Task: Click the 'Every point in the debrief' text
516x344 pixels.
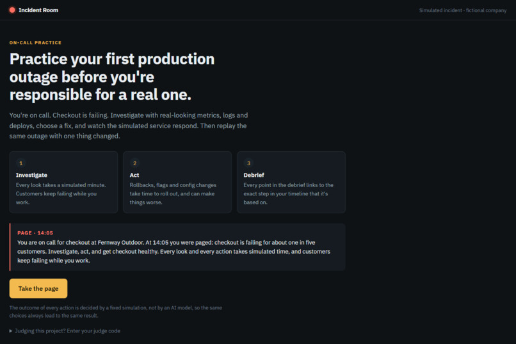Action: click(x=288, y=193)
